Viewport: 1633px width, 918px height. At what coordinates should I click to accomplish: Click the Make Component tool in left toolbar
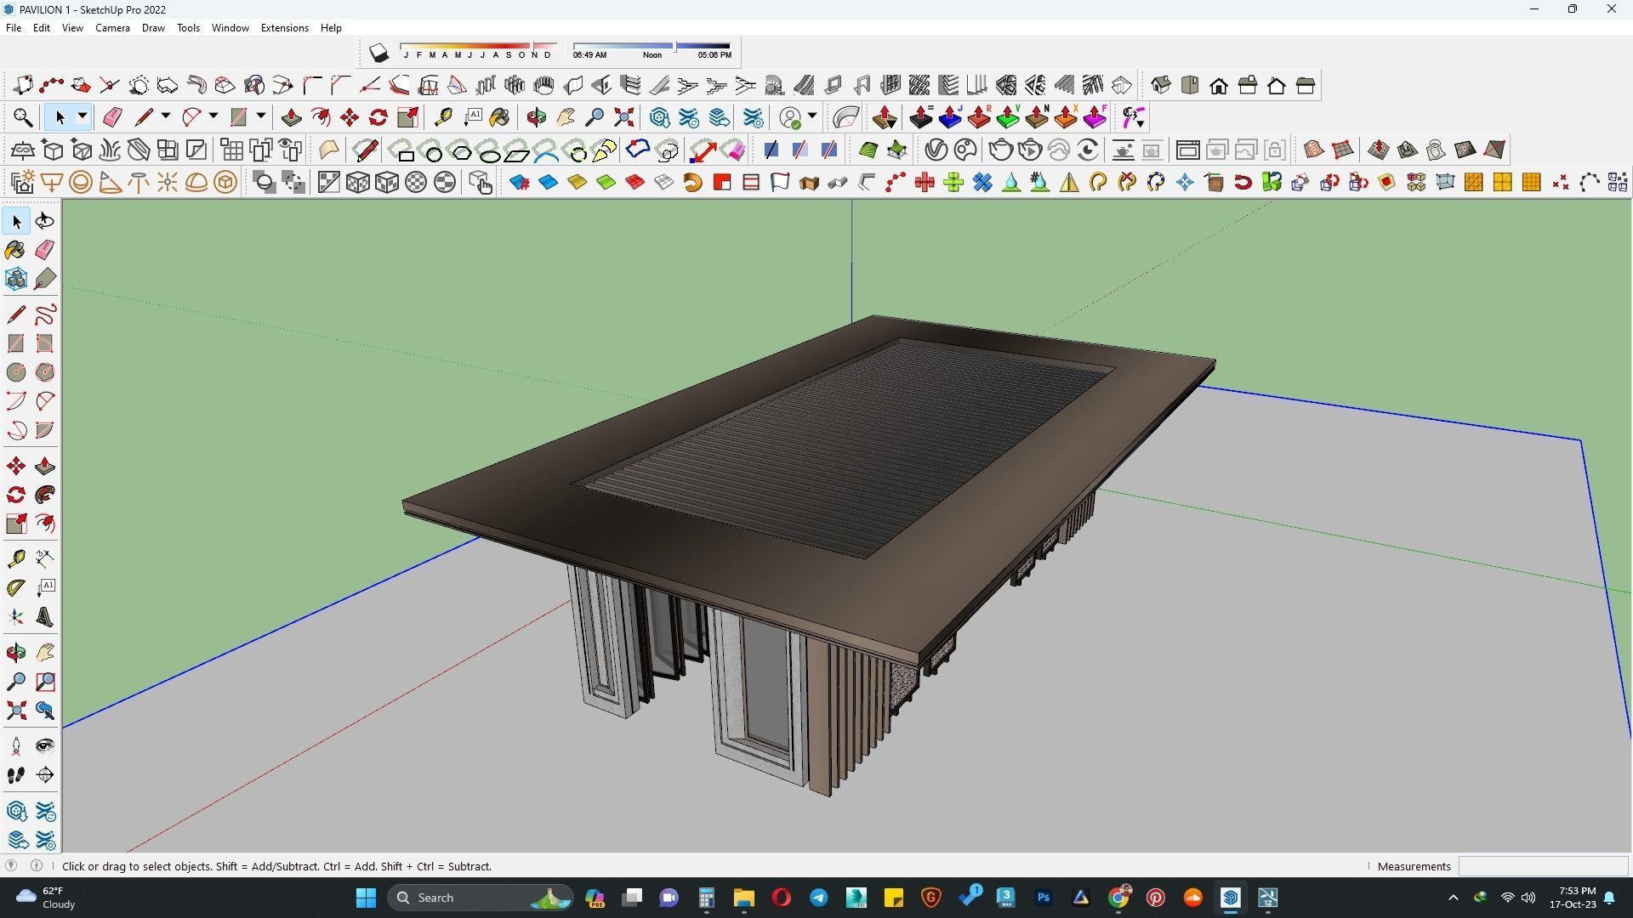click(15, 279)
